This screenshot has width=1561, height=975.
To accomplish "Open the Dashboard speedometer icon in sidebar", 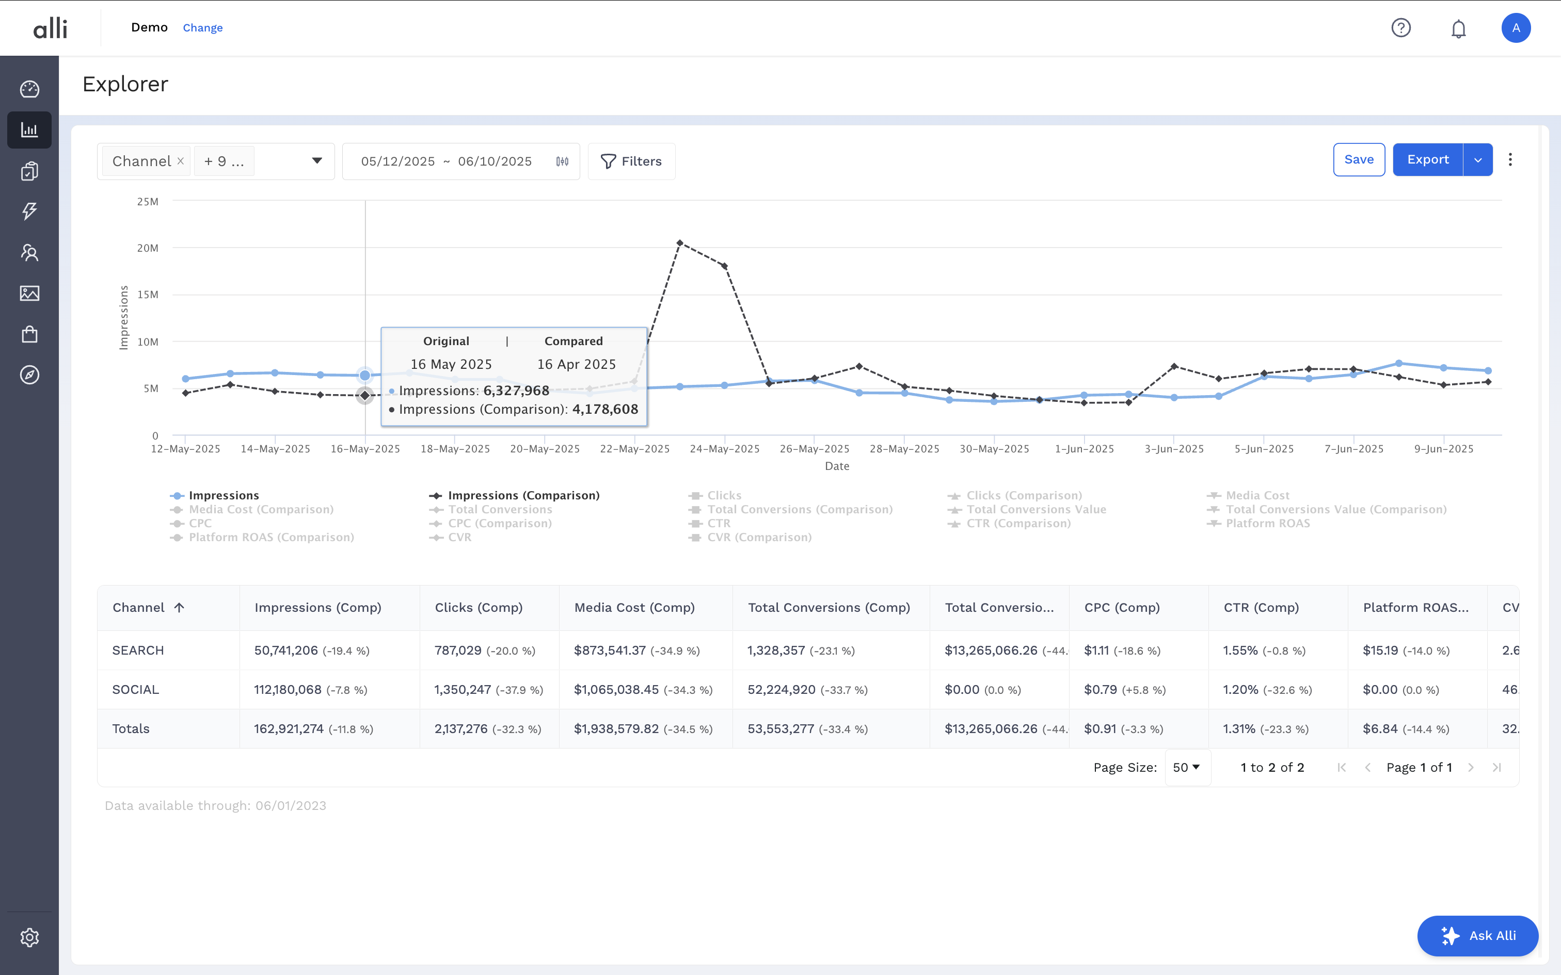I will [x=29, y=89].
